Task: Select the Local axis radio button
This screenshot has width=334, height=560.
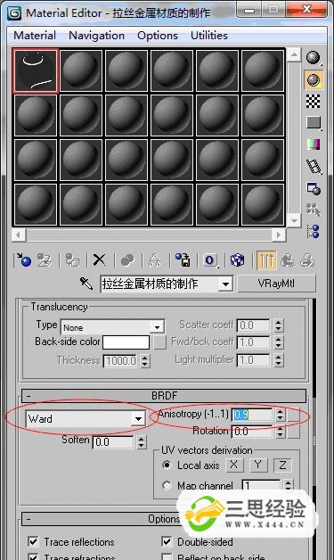Action: click(x=167, y=465)
